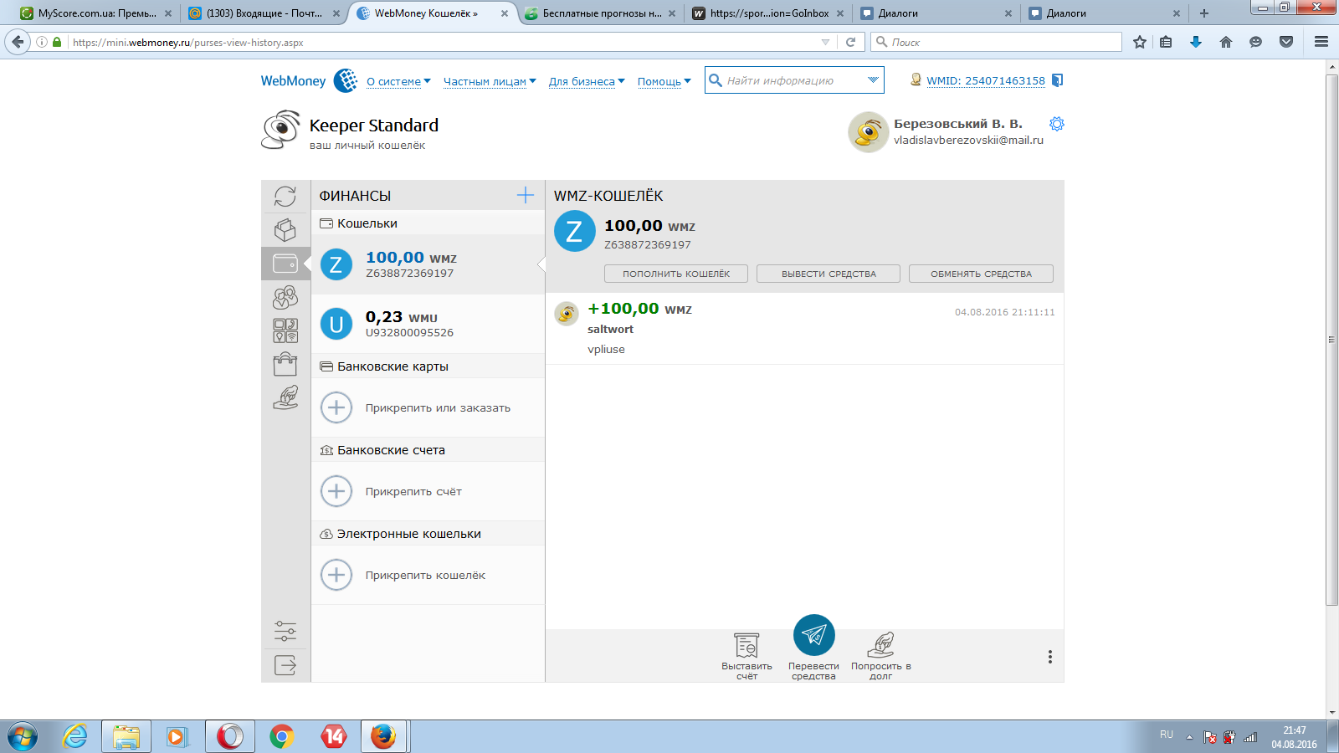Click the logout icon in sidebar

285,665
